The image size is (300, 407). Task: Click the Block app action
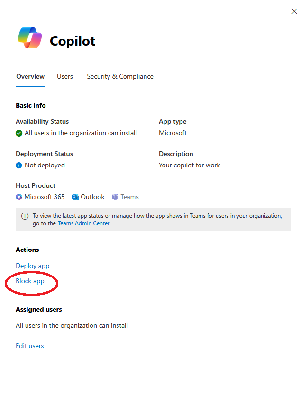click(x=30, y=281)
